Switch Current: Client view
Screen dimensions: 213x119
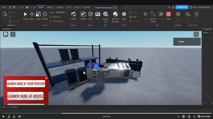pyautogui.click(x=153, y=17)
